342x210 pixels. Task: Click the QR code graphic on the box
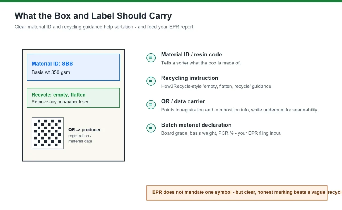pyautogui.click(x=48, y=133)
